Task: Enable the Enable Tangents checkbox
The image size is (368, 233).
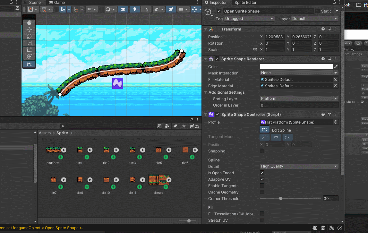Action: (x=262, y=186)
